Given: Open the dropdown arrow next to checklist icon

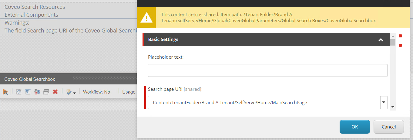Looking at the screenshot, I should point(74,93).
